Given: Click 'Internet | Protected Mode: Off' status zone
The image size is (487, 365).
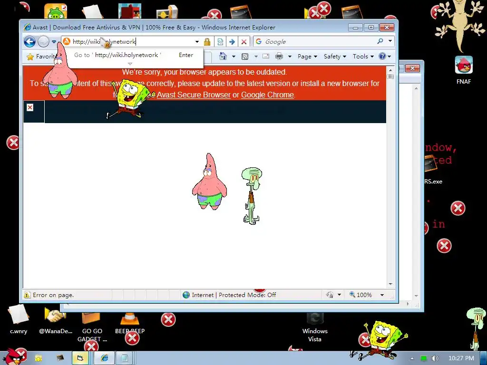Looking at the screenshot, I should pos(230,295).
